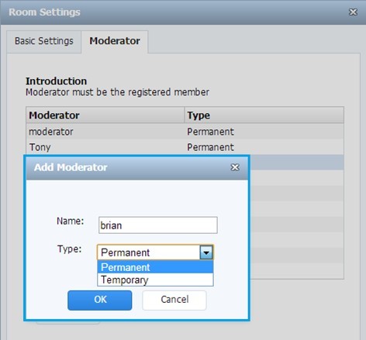Open the Type dropdown arrow

click(206, 252)
